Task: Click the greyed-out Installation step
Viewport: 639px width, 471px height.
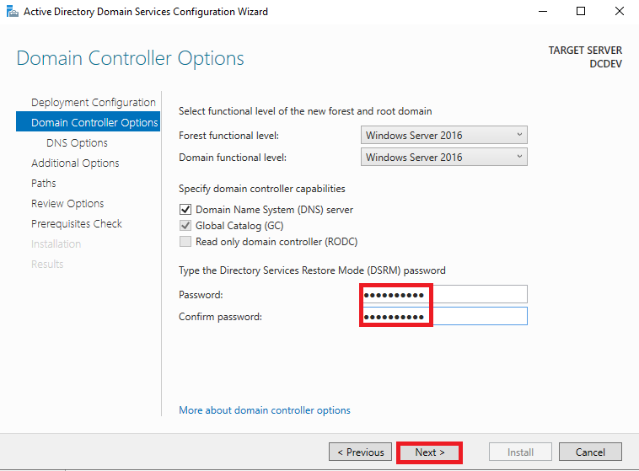Action: (x=56, y=244)
